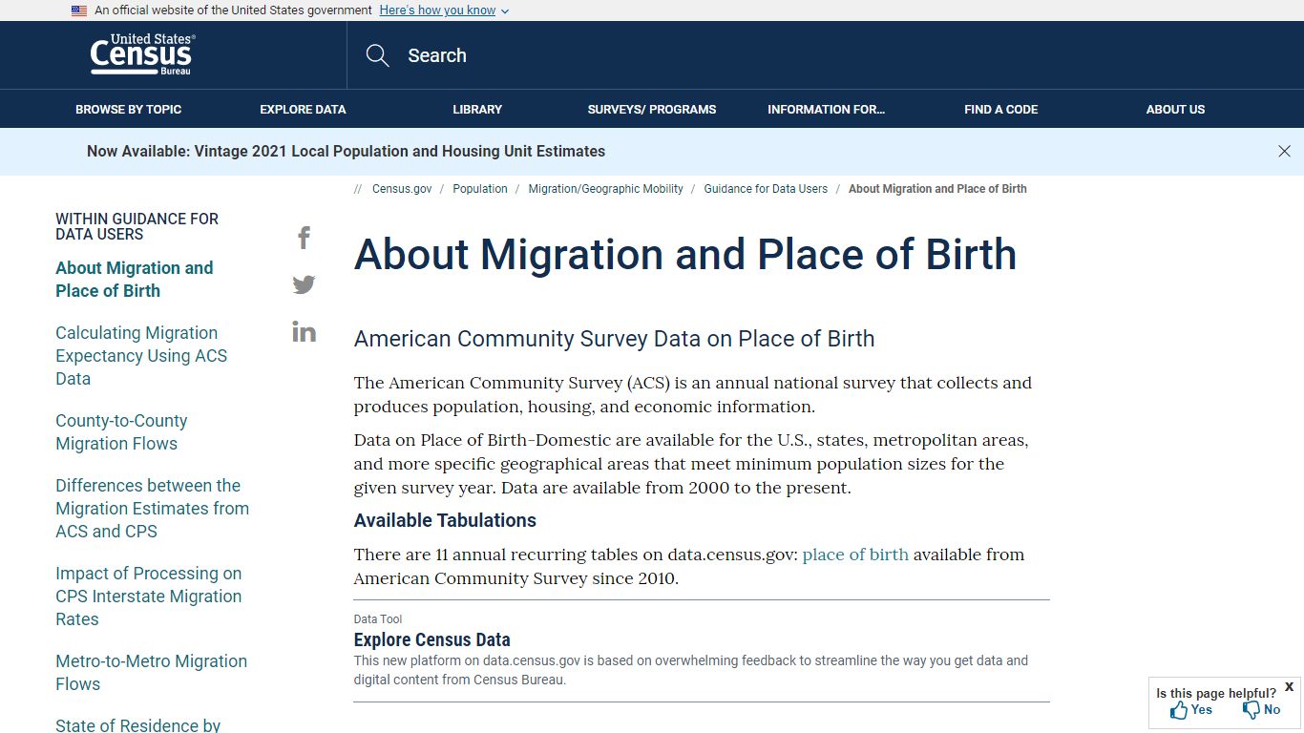1304x733 pixels.
Task: Click "About Migration and Place of Birth" breadcrumb text
Action: (x=937, y=189)
